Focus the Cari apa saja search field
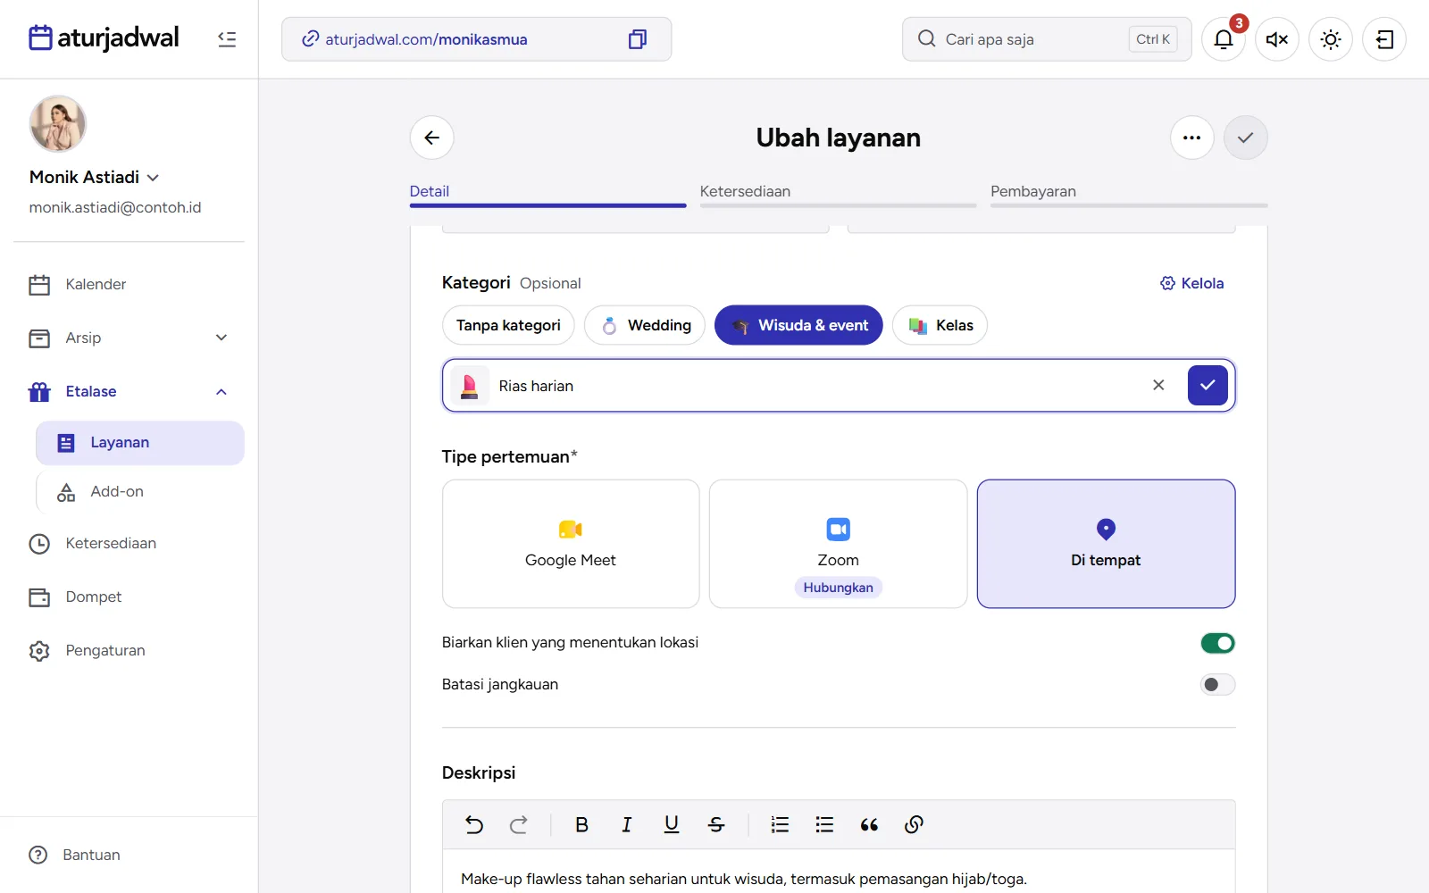 pos(1047,39)
